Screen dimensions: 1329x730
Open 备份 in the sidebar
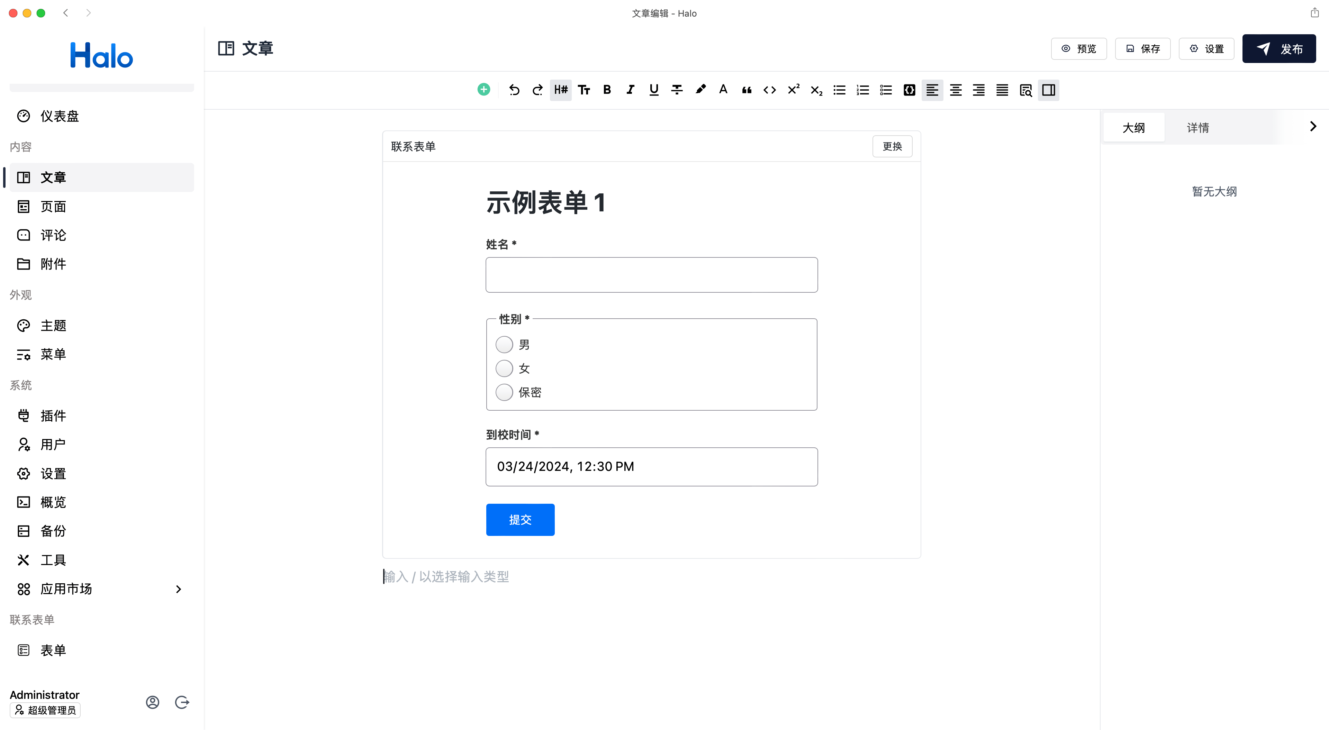(102, 531)
